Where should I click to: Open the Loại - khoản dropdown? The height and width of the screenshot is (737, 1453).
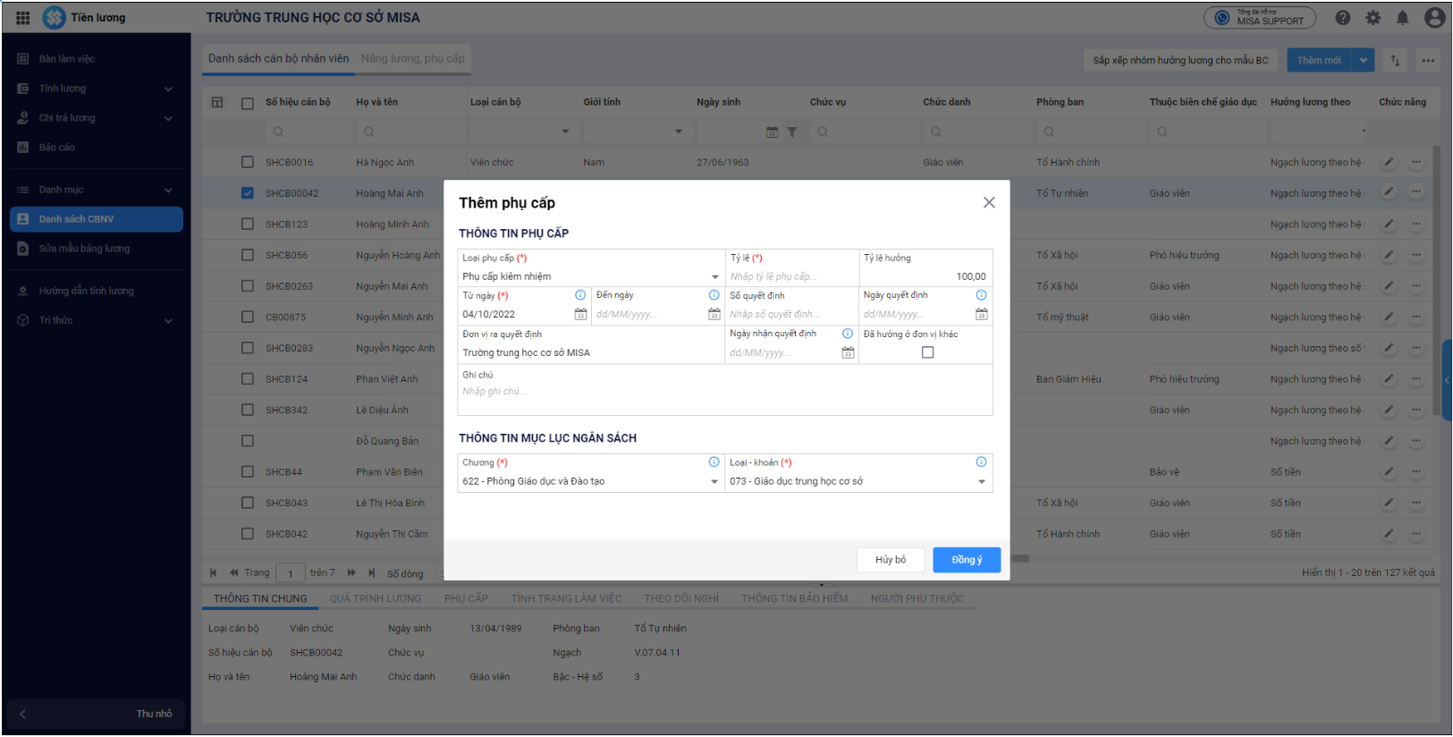click(x=981, y=482)
